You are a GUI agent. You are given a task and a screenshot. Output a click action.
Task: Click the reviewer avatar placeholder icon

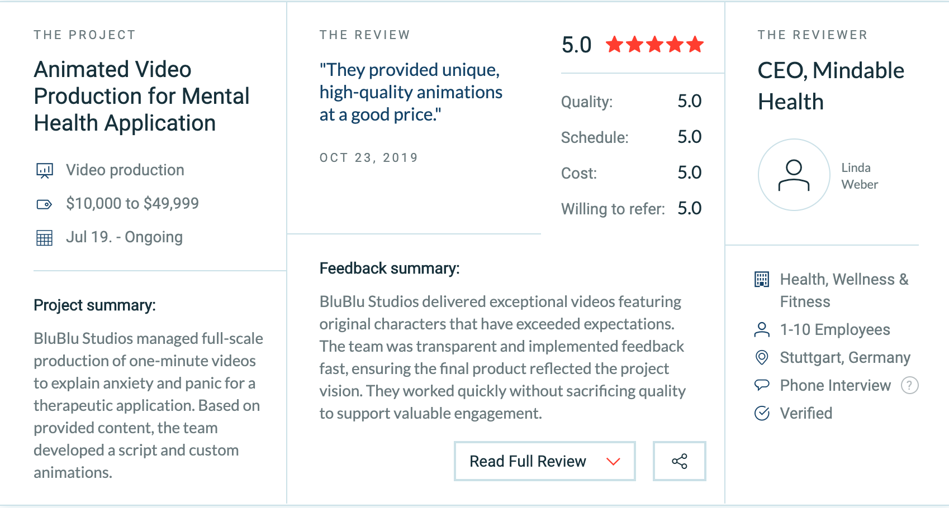[794, 175]
